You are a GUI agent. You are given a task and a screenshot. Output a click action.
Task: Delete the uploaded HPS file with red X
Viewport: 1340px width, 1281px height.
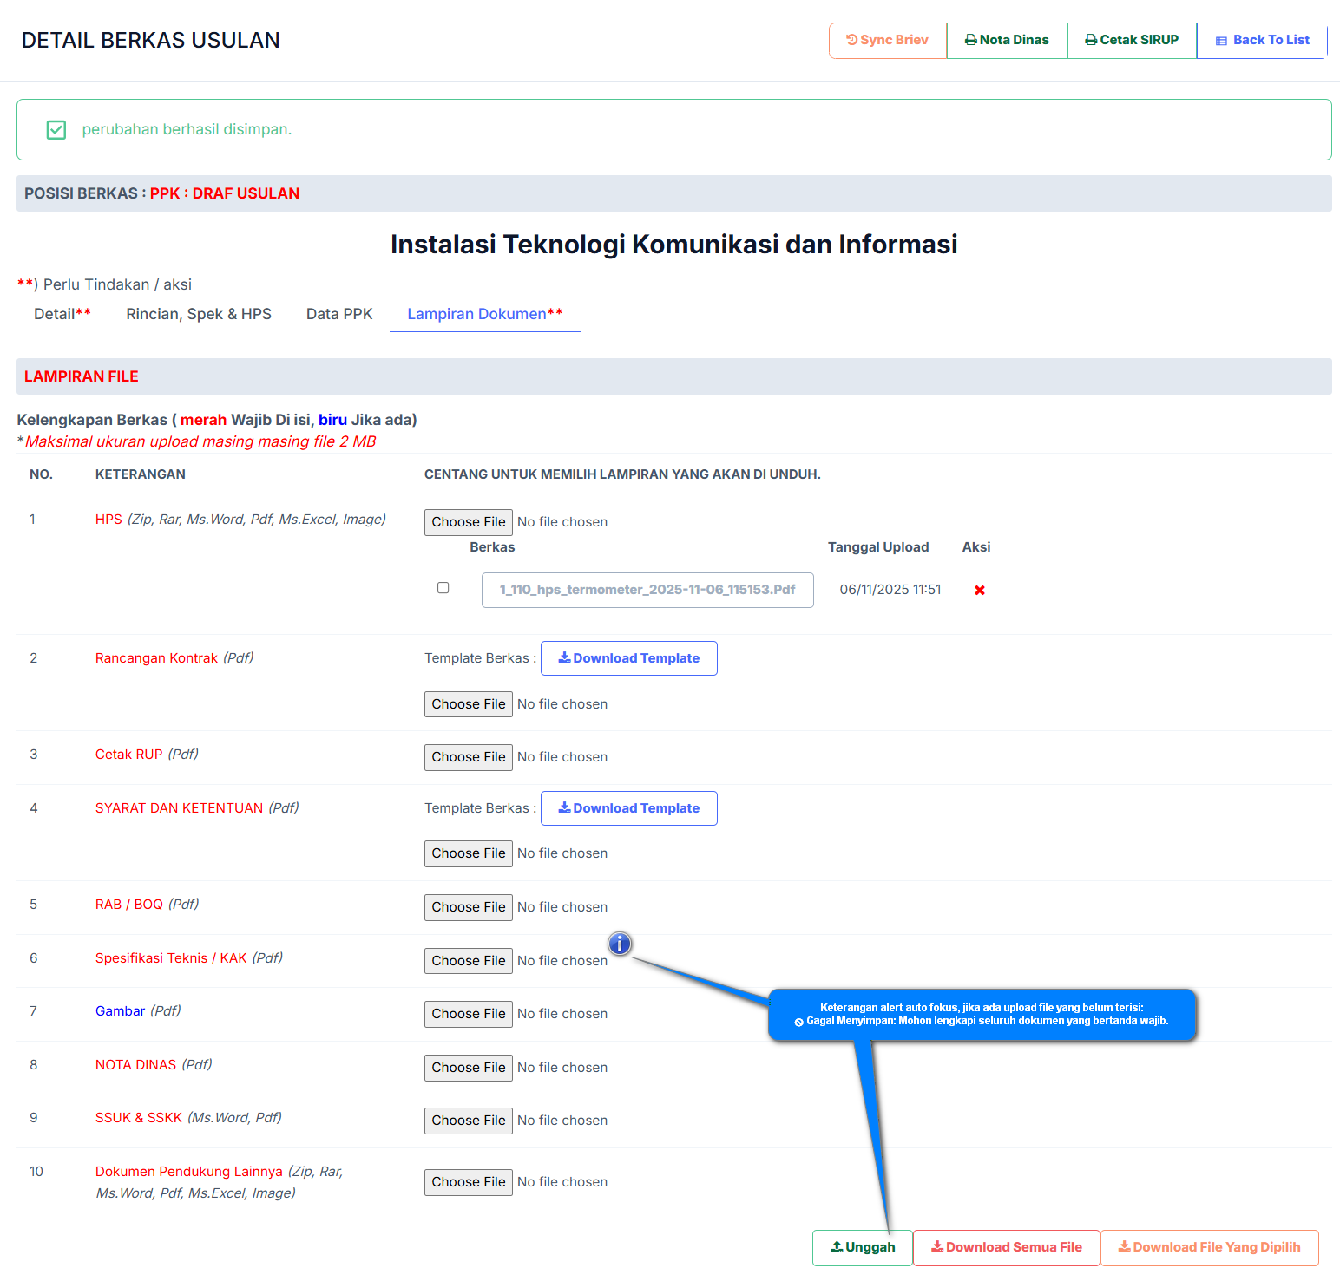pyautogui.click(x=979, y=591)
